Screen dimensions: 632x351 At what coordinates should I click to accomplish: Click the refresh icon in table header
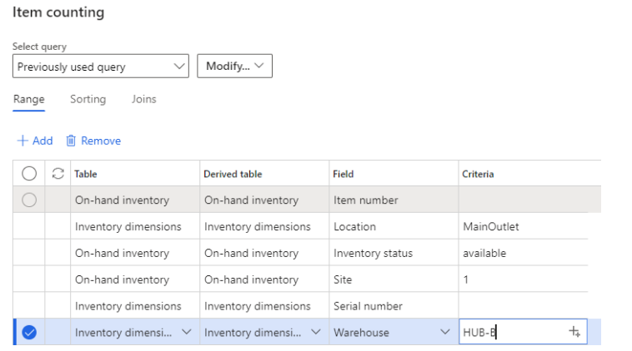coord(58,174)
